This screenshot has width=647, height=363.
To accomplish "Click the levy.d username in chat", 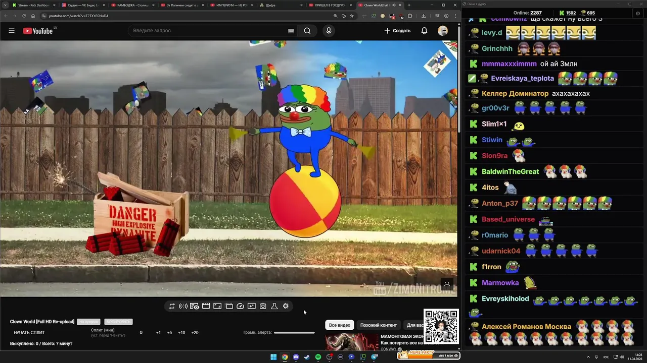I will point(492,33).
